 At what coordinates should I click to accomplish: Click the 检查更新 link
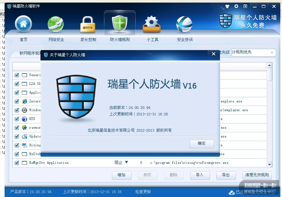tap(143, 192)
